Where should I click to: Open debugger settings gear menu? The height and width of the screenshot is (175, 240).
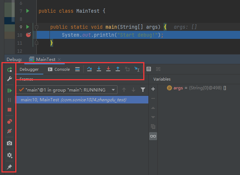pos(9,155)
